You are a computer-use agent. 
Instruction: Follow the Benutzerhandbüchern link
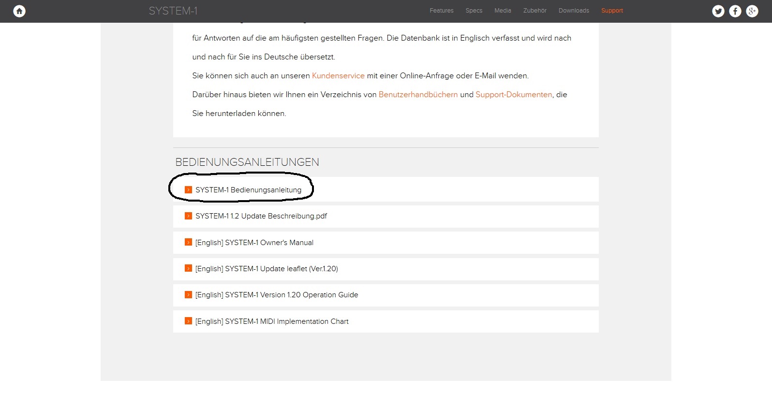(x=418, y=95)
